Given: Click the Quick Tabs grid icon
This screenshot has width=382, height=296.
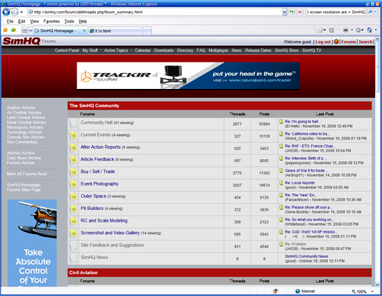Looking at the screenshot, I should pos(24,31).
